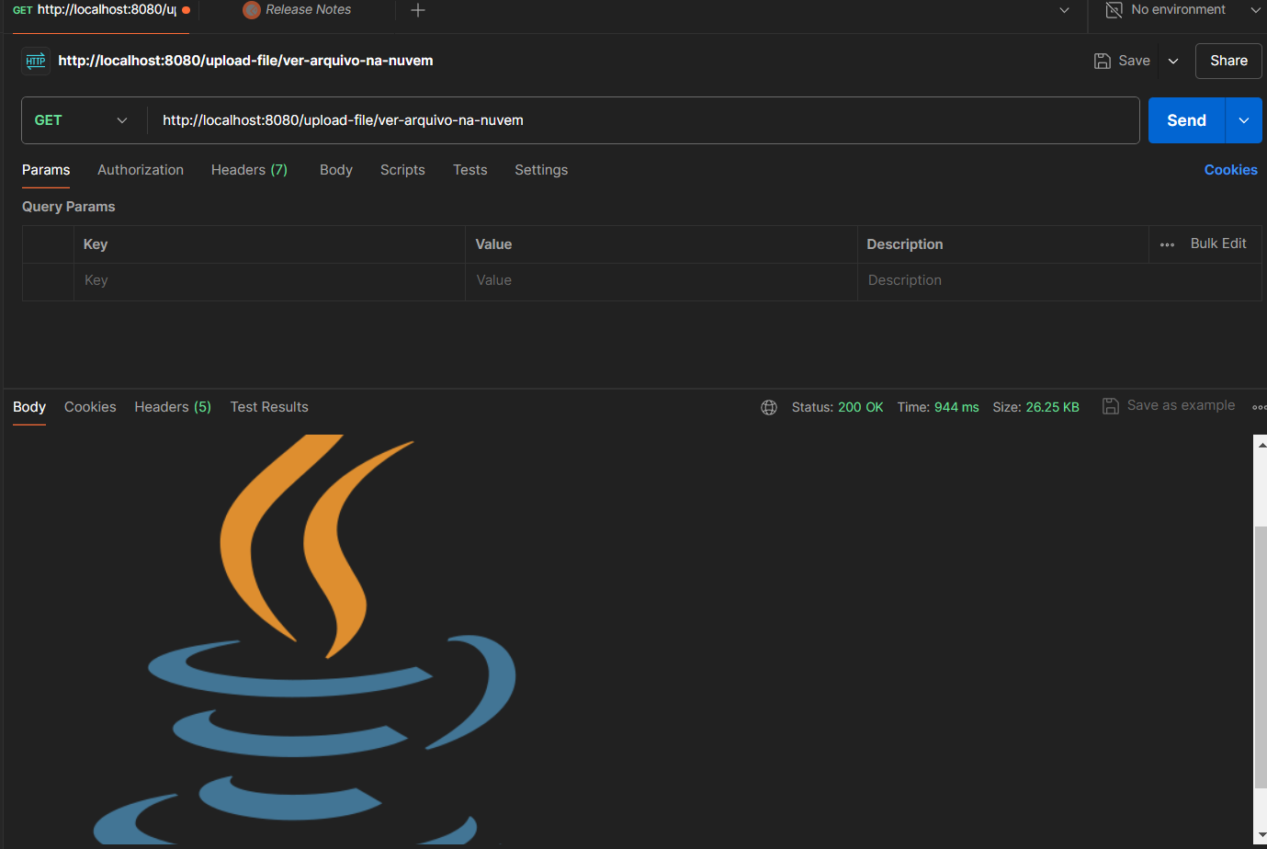Click the Release Notes tab icon

tap(252, 10)
